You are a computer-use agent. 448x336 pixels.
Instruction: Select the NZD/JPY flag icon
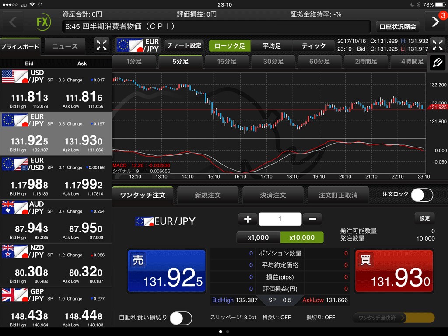pos(15,251)
